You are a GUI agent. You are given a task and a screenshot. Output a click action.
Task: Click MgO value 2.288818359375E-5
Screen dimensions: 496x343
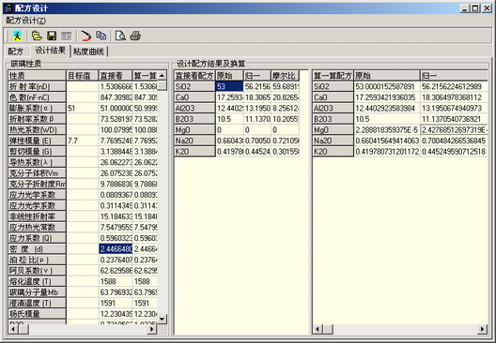pos(387,129)
